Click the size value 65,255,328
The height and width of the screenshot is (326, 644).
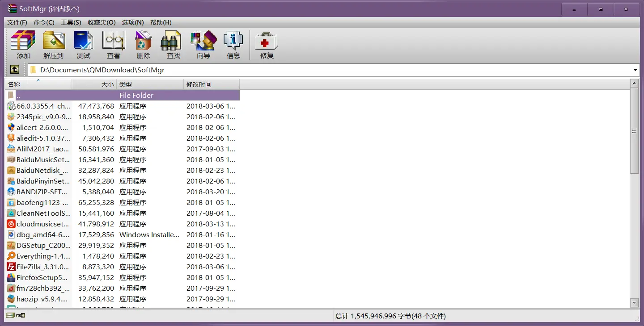coord(96,202)
